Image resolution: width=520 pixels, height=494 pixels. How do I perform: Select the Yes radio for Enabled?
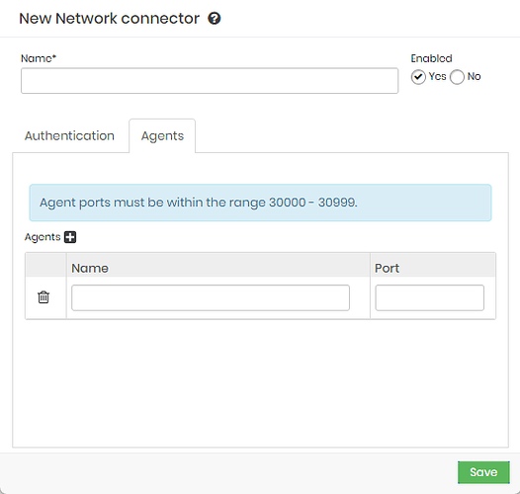tap(418, 77)
